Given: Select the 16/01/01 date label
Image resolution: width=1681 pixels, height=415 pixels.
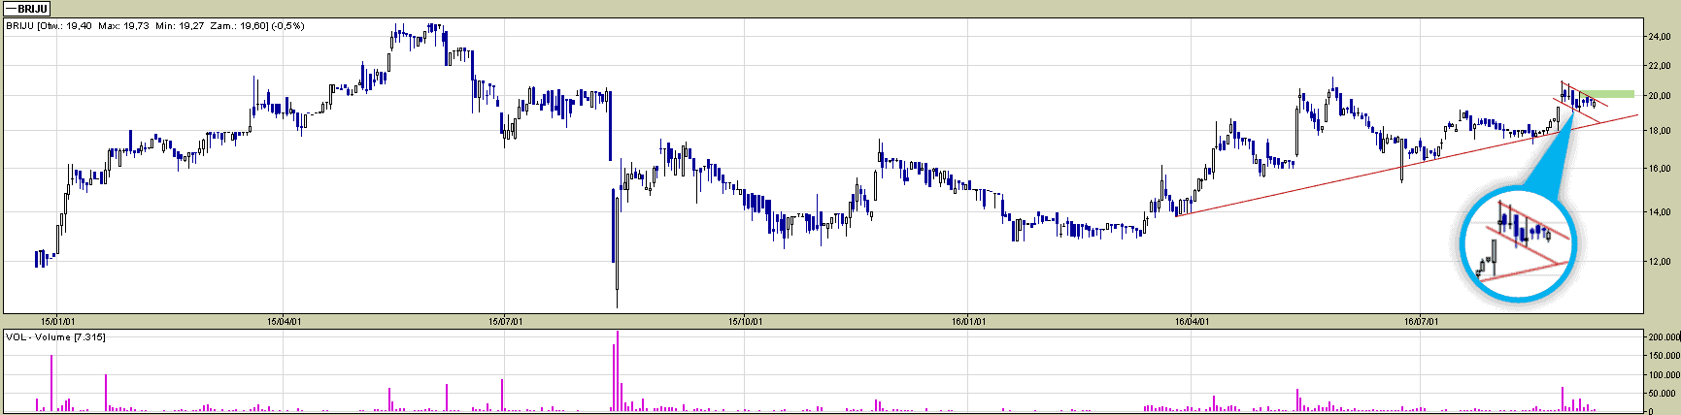Looking at the screenshot, I should pyautogui.click(x=969, y=321).
